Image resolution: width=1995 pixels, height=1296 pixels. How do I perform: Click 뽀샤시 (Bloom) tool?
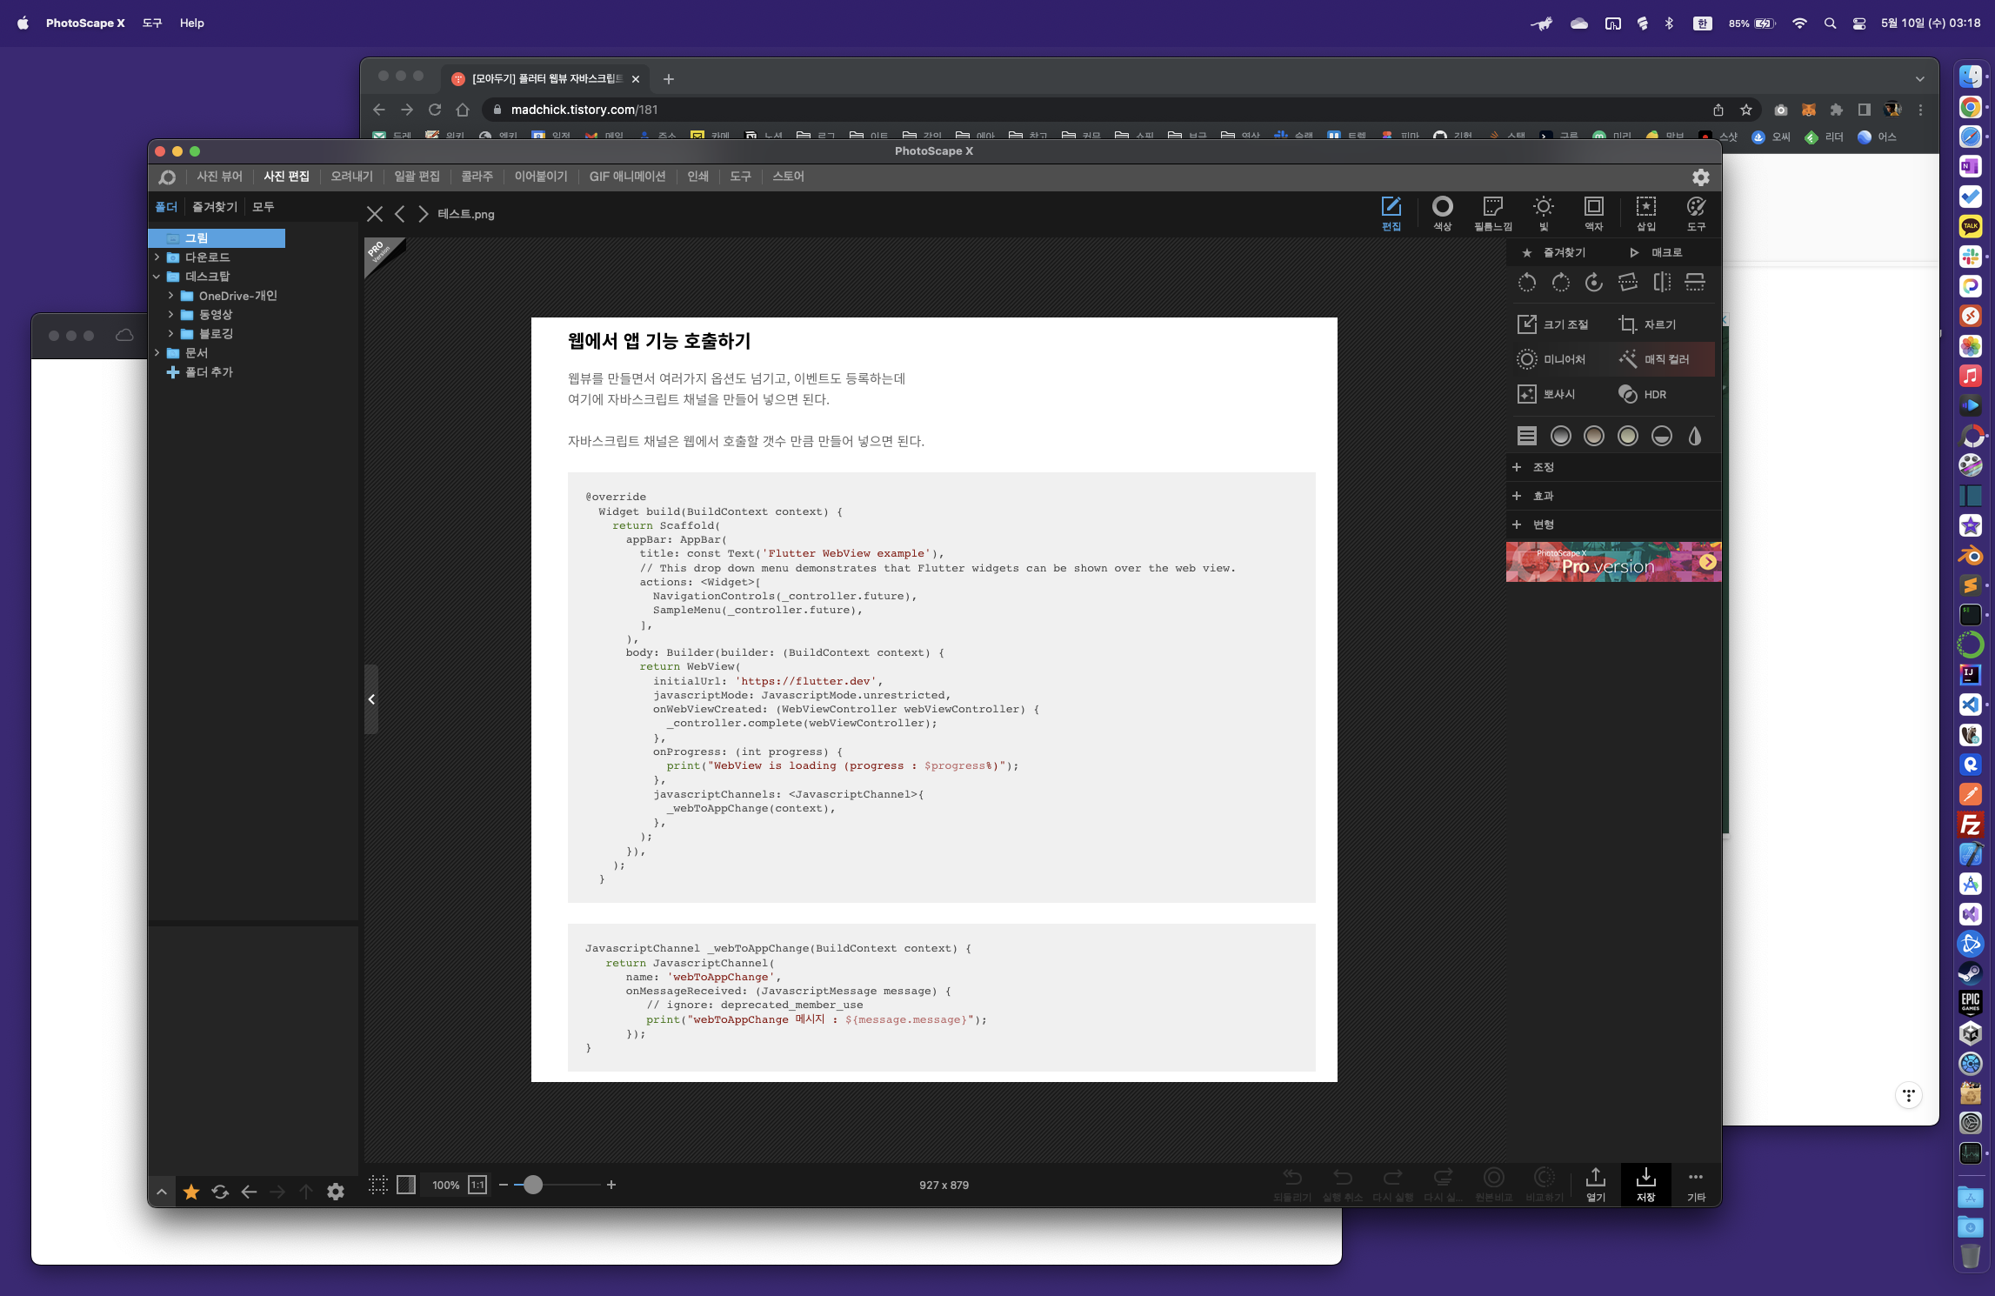coord(1547,394)
